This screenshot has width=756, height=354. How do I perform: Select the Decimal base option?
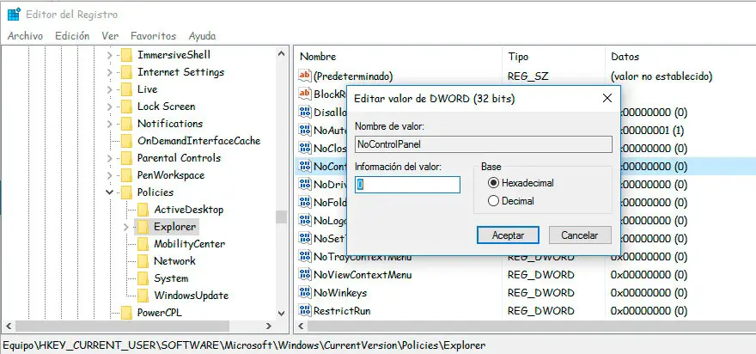(493, 201)
